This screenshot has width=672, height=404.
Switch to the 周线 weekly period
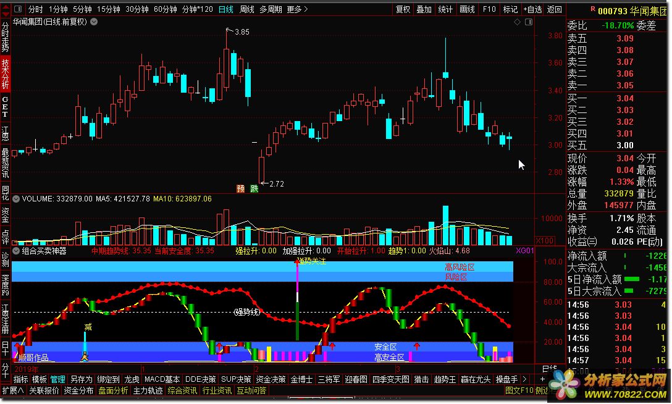246,9
